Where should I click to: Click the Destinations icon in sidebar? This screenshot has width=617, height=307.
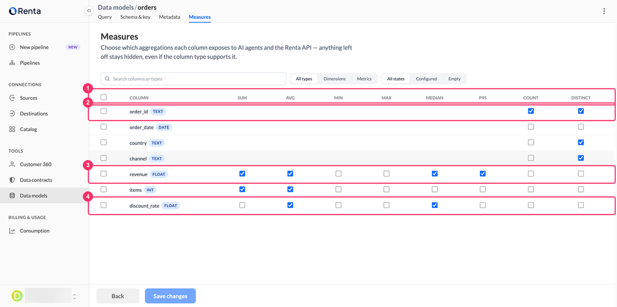point(12,114)
